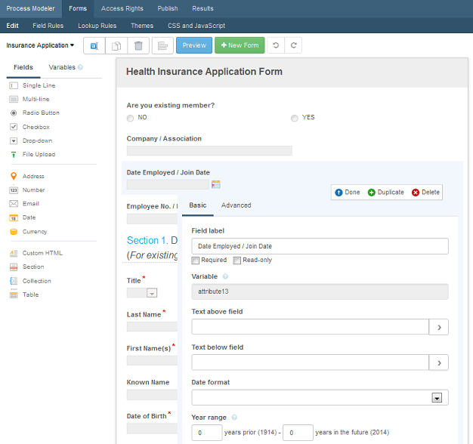This screenshot has height=444, width=473.
Task: Click the years in the future input
Action: click(x=298, y=433)
